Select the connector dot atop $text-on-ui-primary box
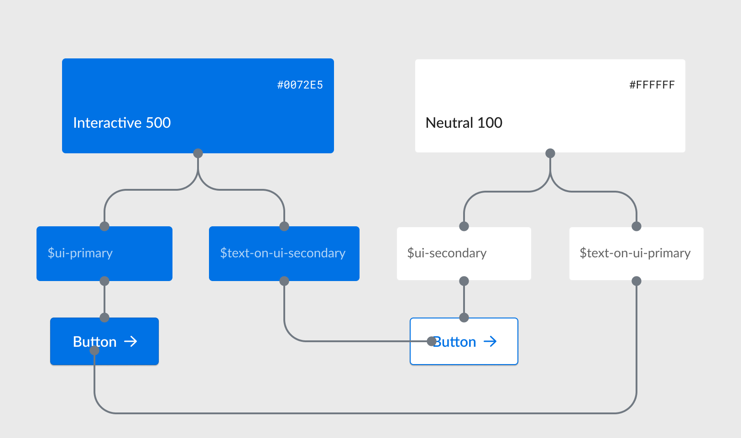741x438 pixels. [x=637, y=226]
